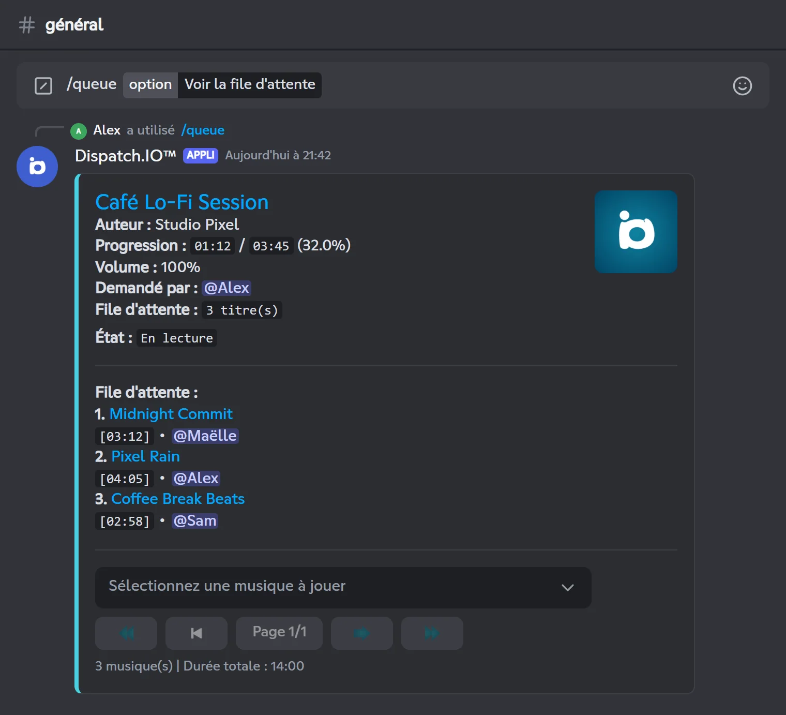Click the slash command icon beside /queue
Image resolution: width=786 pixels, height=715 pixels.
coord(43,85)
